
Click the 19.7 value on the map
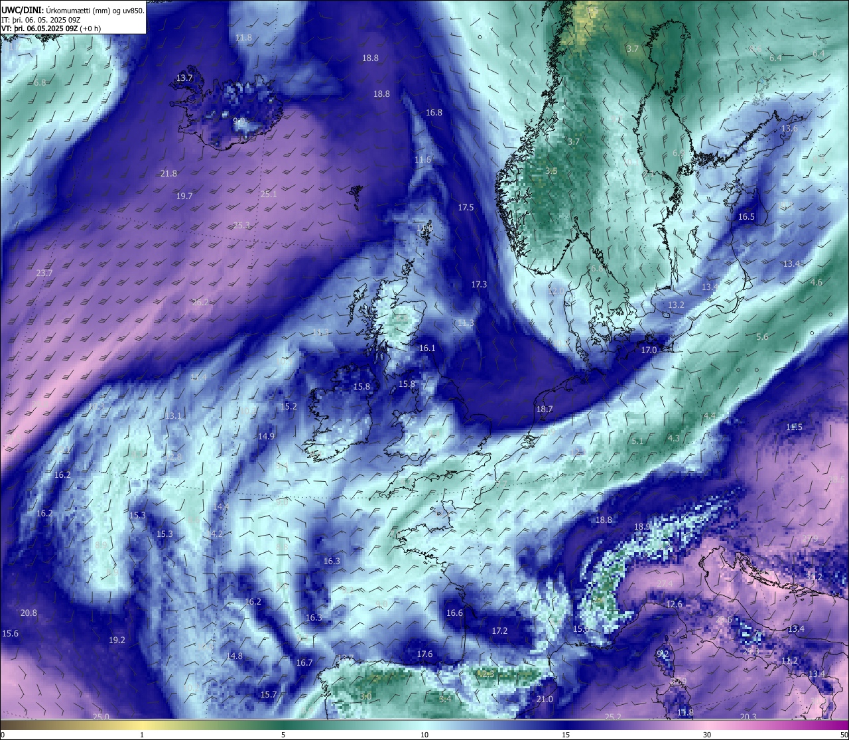click(x=184, y=196)
